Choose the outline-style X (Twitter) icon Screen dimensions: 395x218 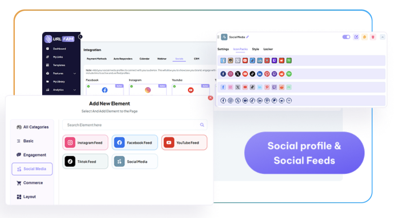click(238, 101)
